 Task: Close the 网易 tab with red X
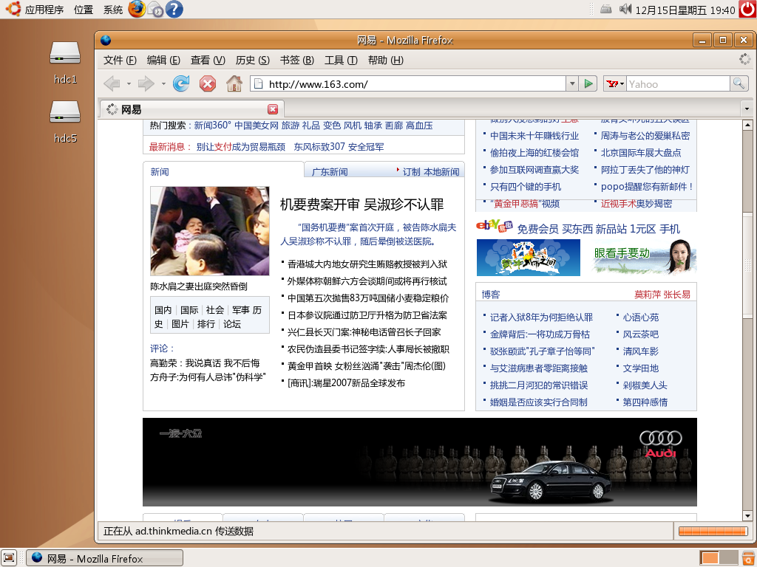coord(273,109)
